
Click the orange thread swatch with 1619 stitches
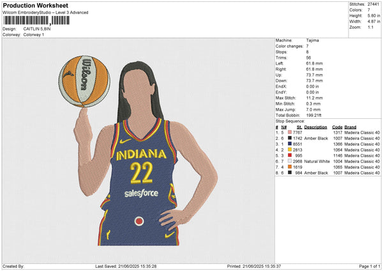(x=290, y=167)
